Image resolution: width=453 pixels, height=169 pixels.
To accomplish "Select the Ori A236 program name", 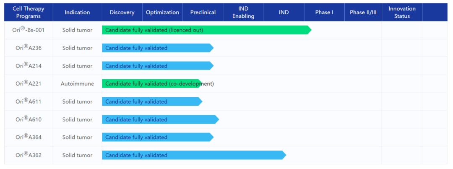I will 29,48.
